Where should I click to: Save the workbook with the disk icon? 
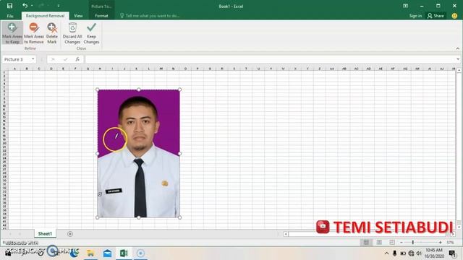coord(9,6)
